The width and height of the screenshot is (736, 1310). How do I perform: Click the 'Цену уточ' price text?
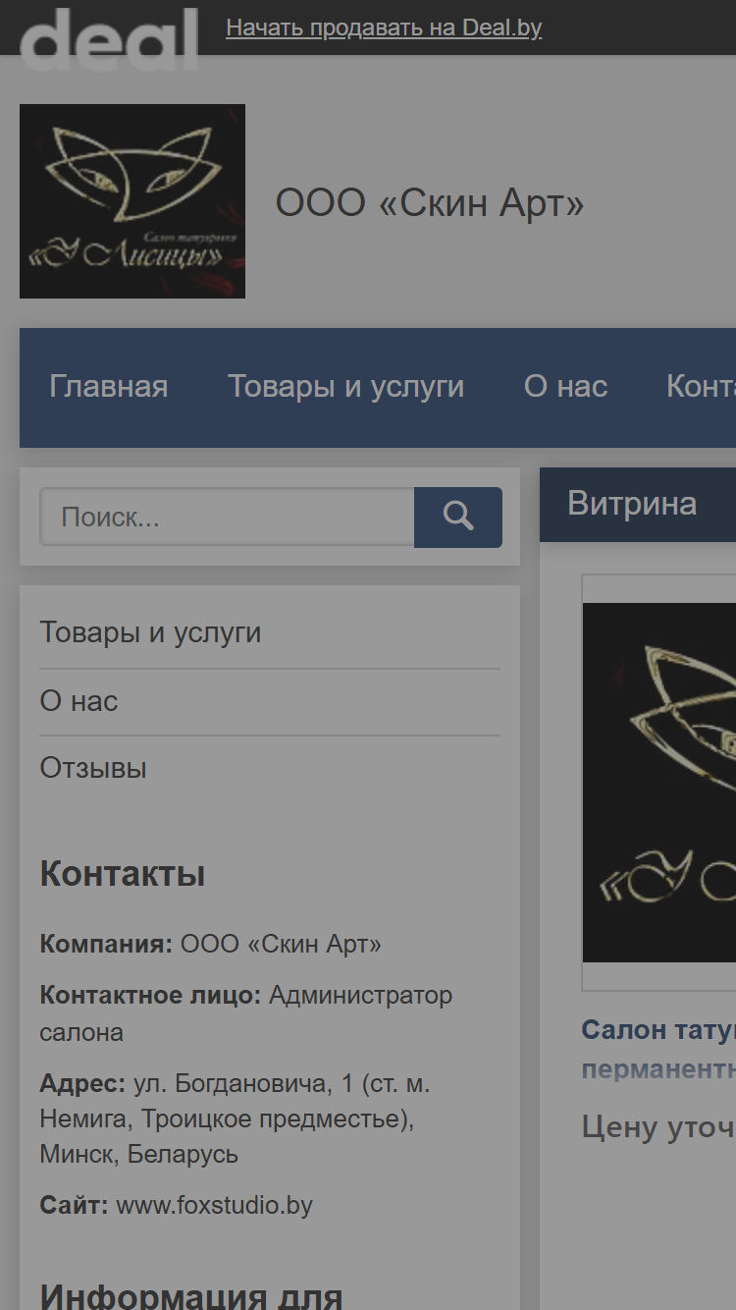tap(658, 1126)
